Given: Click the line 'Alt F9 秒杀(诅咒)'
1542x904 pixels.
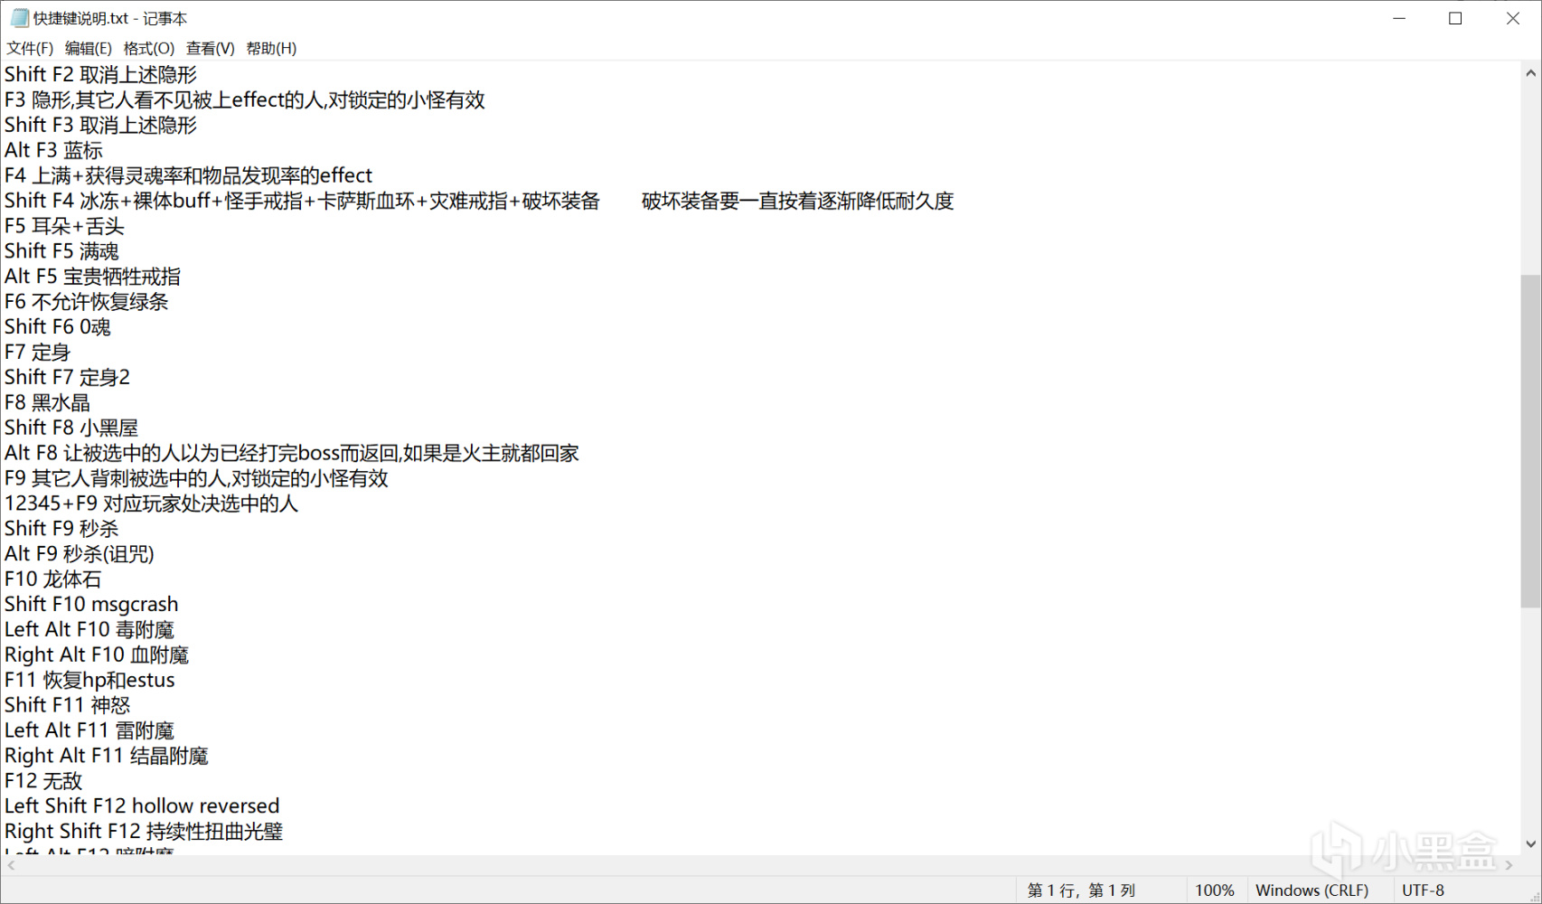Looking at the screenshot, I should click(x=80, y=555).
